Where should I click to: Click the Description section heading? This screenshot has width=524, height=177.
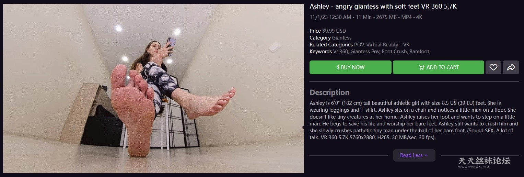[x=329, y=92]
